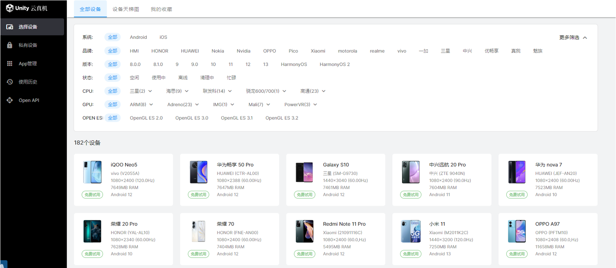The image size is (616, 268).
Task: Expand ARM(8) GPU dropdown
Action: (x=141, y=105)
